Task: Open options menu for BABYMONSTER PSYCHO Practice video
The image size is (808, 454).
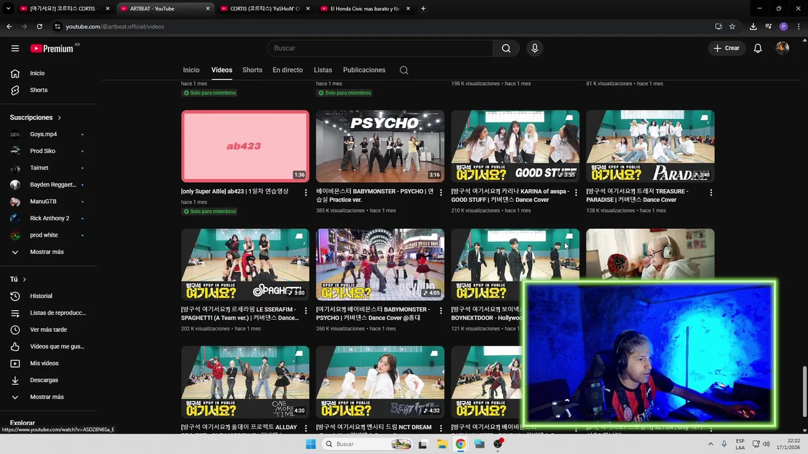Action: coord(441,192)
